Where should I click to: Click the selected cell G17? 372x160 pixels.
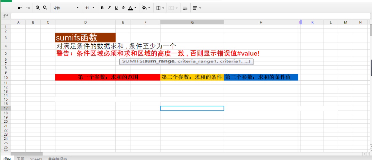click(192, 108)
